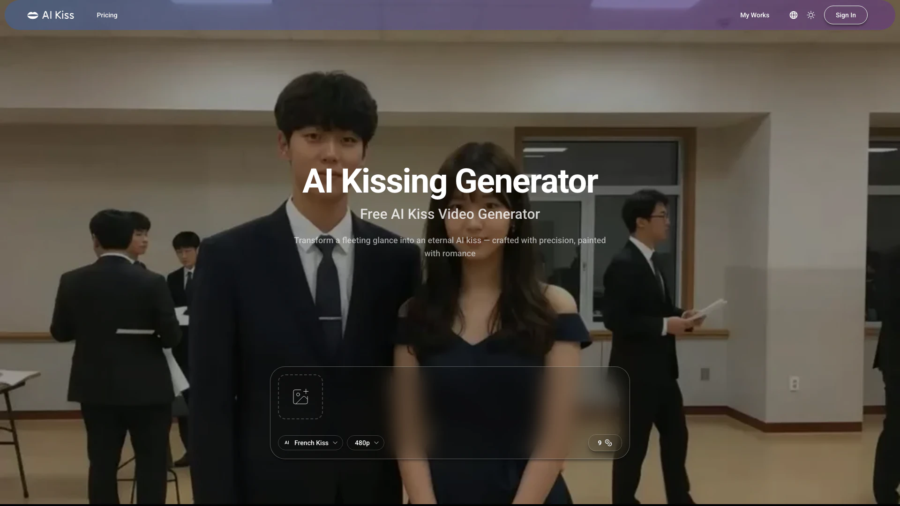Go to My Works
The image size is (900, 506).
click(x=754, y=15)
